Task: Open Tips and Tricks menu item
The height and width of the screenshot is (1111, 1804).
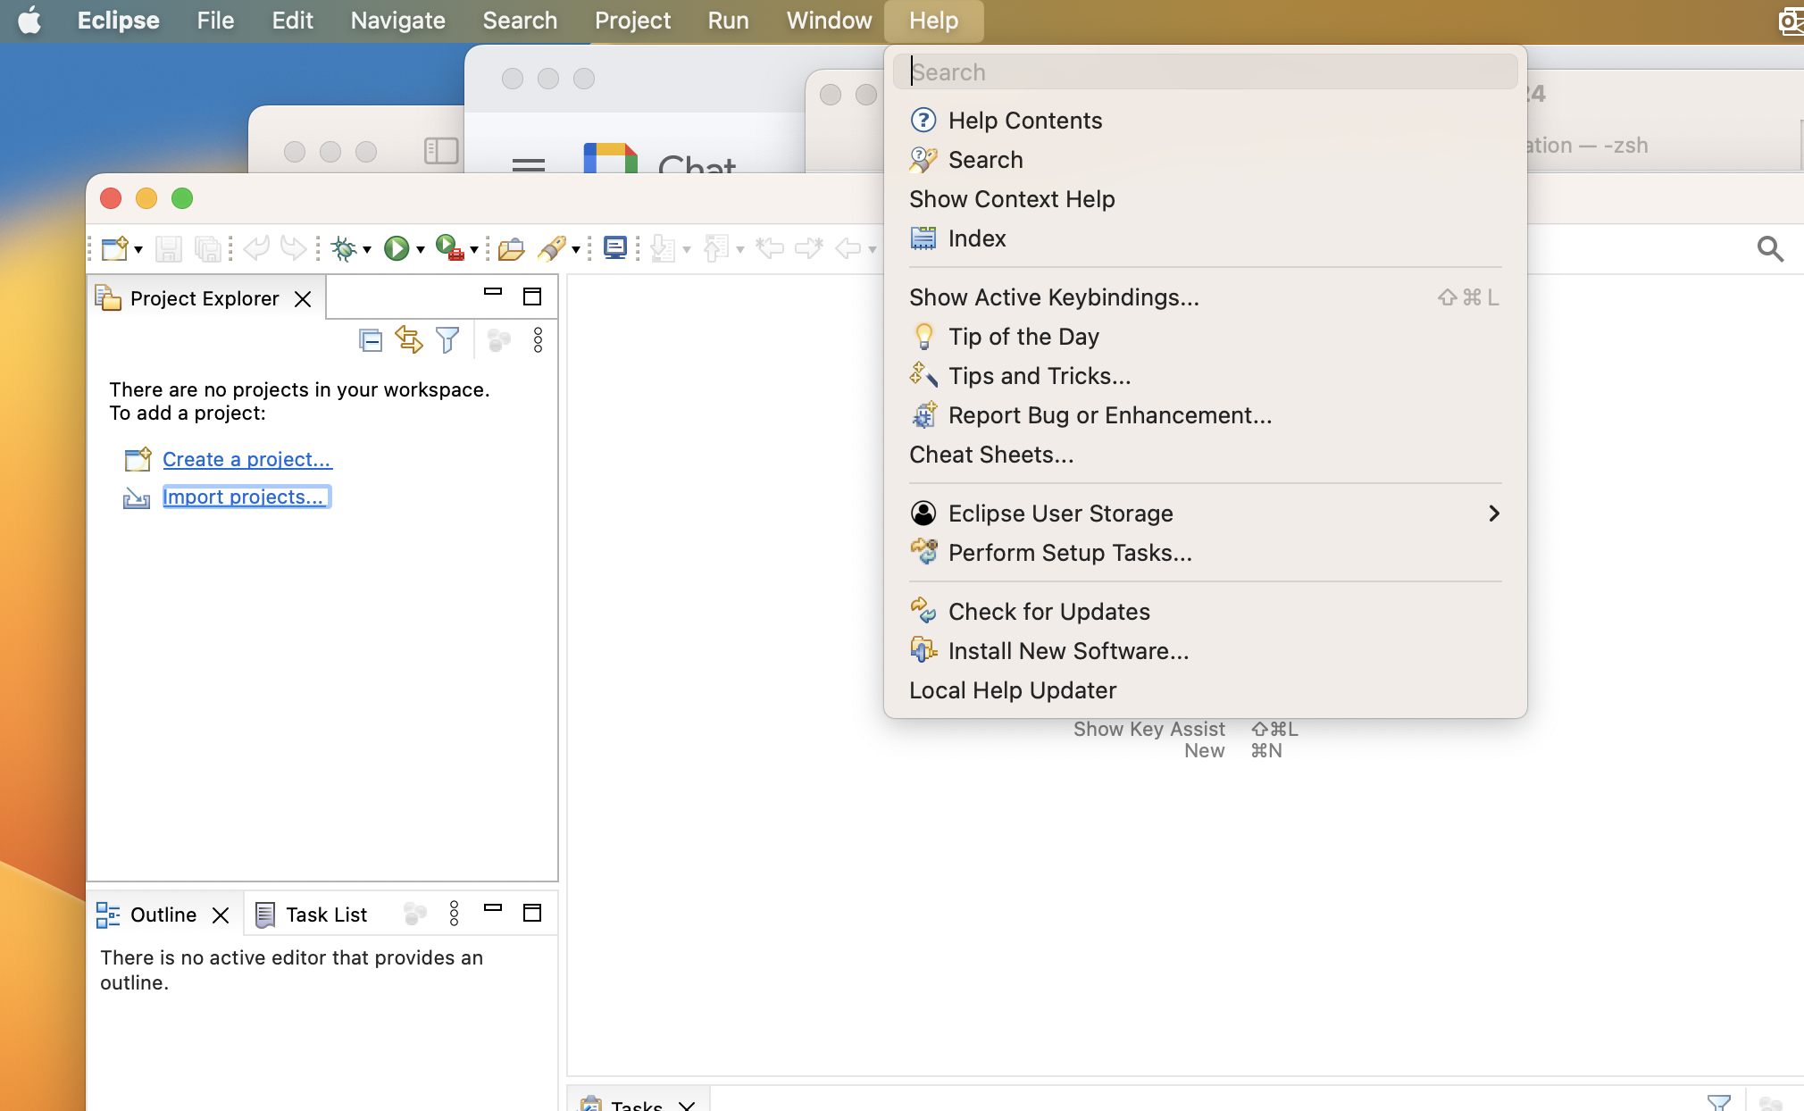Action: click(x=1205, y=376)
